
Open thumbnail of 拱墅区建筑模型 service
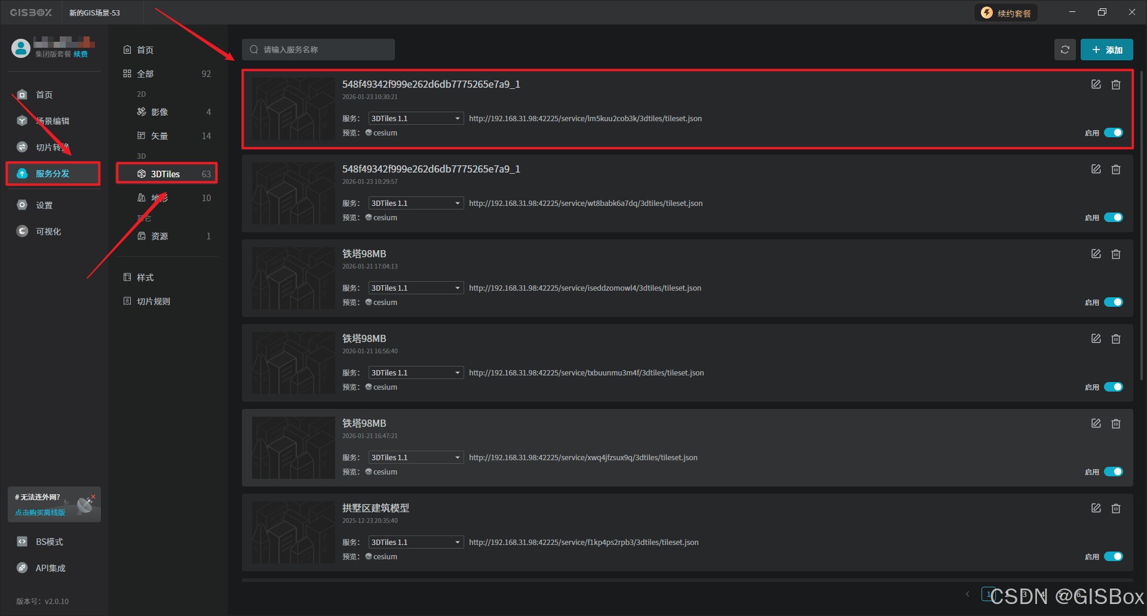click(293, 532)
